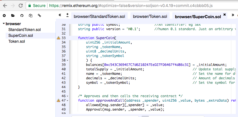Screen dimensions: 238x117
Task: Switch to the browser/Token.sol tab
Action: pyautogui.click(x=150, y=16)
